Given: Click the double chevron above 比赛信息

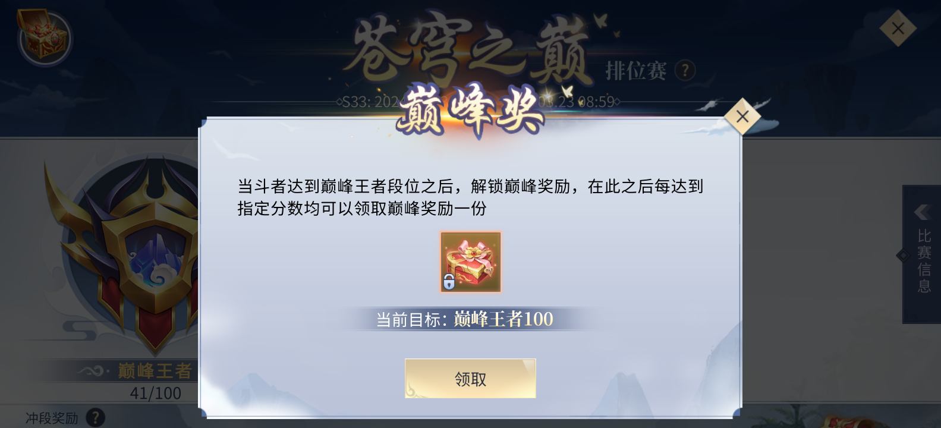Looking at the screenshot, I should coord(923,212).
